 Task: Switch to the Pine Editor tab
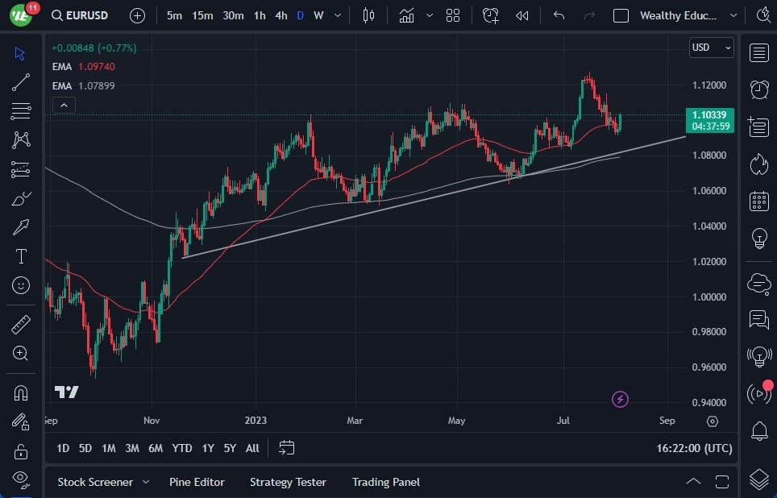click(x=197, y=482)
